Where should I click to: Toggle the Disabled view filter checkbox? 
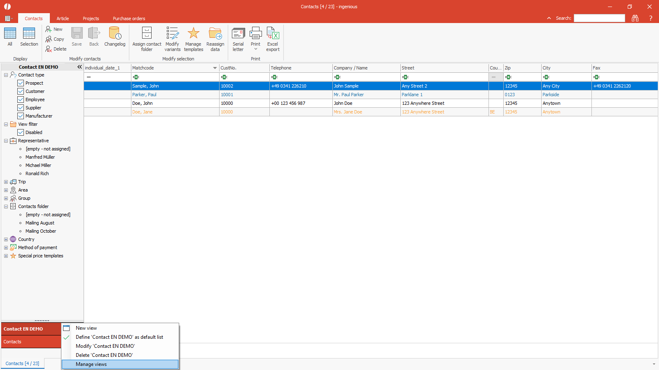click(x=21, y=132)
